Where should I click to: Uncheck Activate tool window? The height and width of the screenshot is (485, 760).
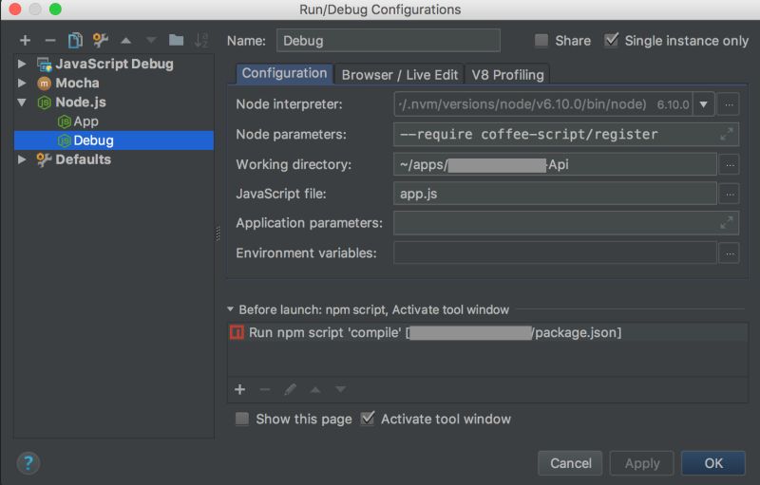368,419
